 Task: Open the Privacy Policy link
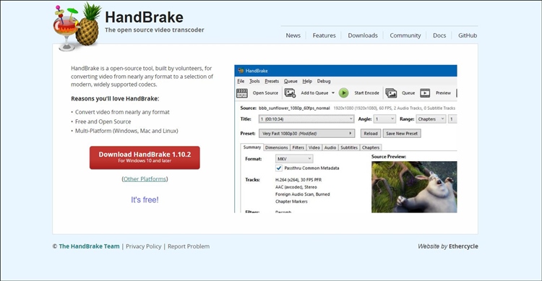(144, 246)
